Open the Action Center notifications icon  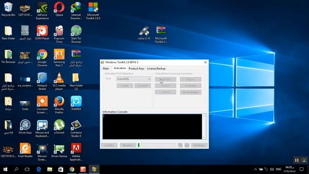[x=301, y=169]
